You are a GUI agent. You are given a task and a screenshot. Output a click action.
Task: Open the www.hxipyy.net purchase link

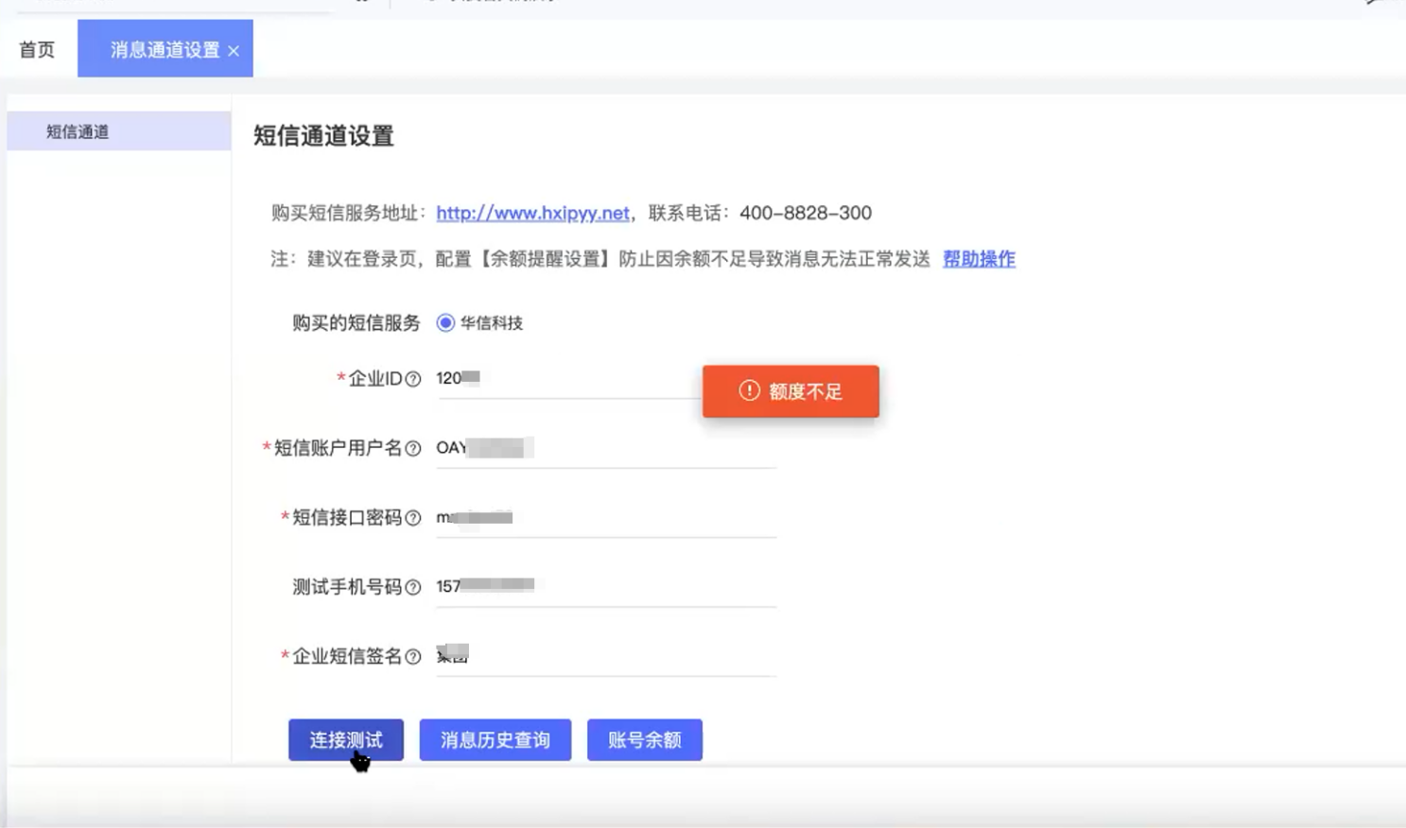[532, 214]
